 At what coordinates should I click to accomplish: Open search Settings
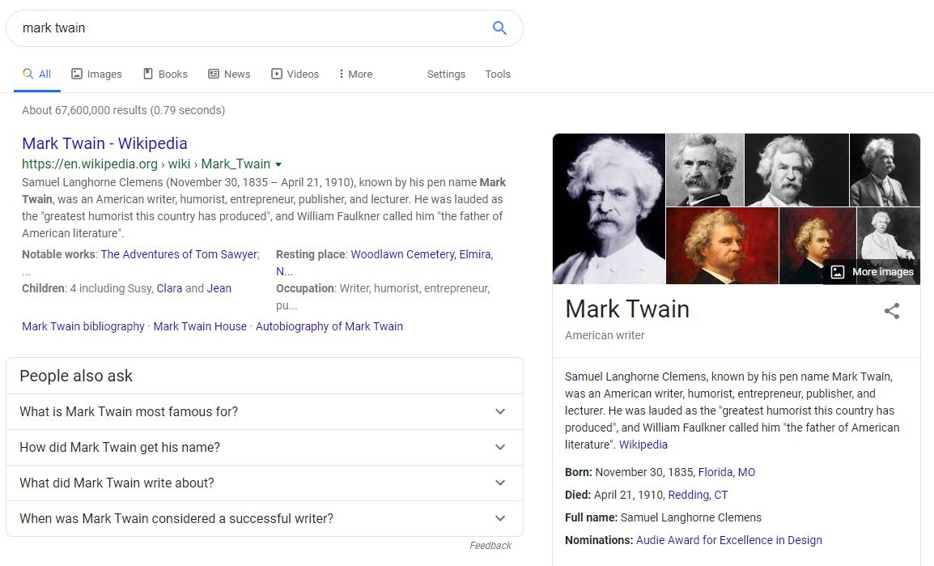(x=446, y=74)
